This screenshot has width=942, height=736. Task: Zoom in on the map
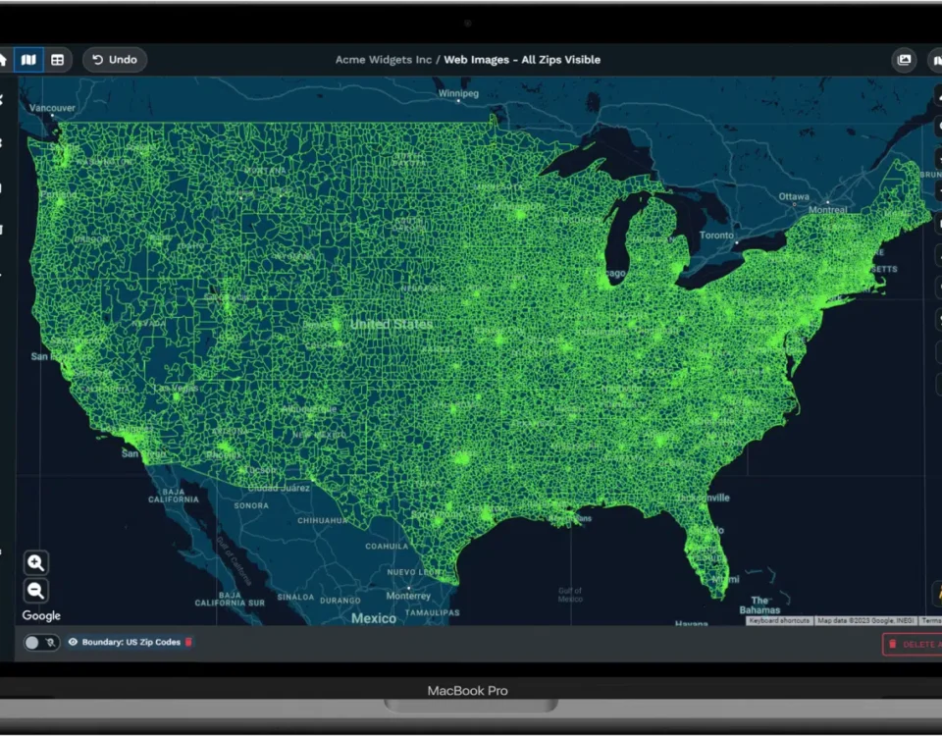pyautogui.click(x=36, y=563)
